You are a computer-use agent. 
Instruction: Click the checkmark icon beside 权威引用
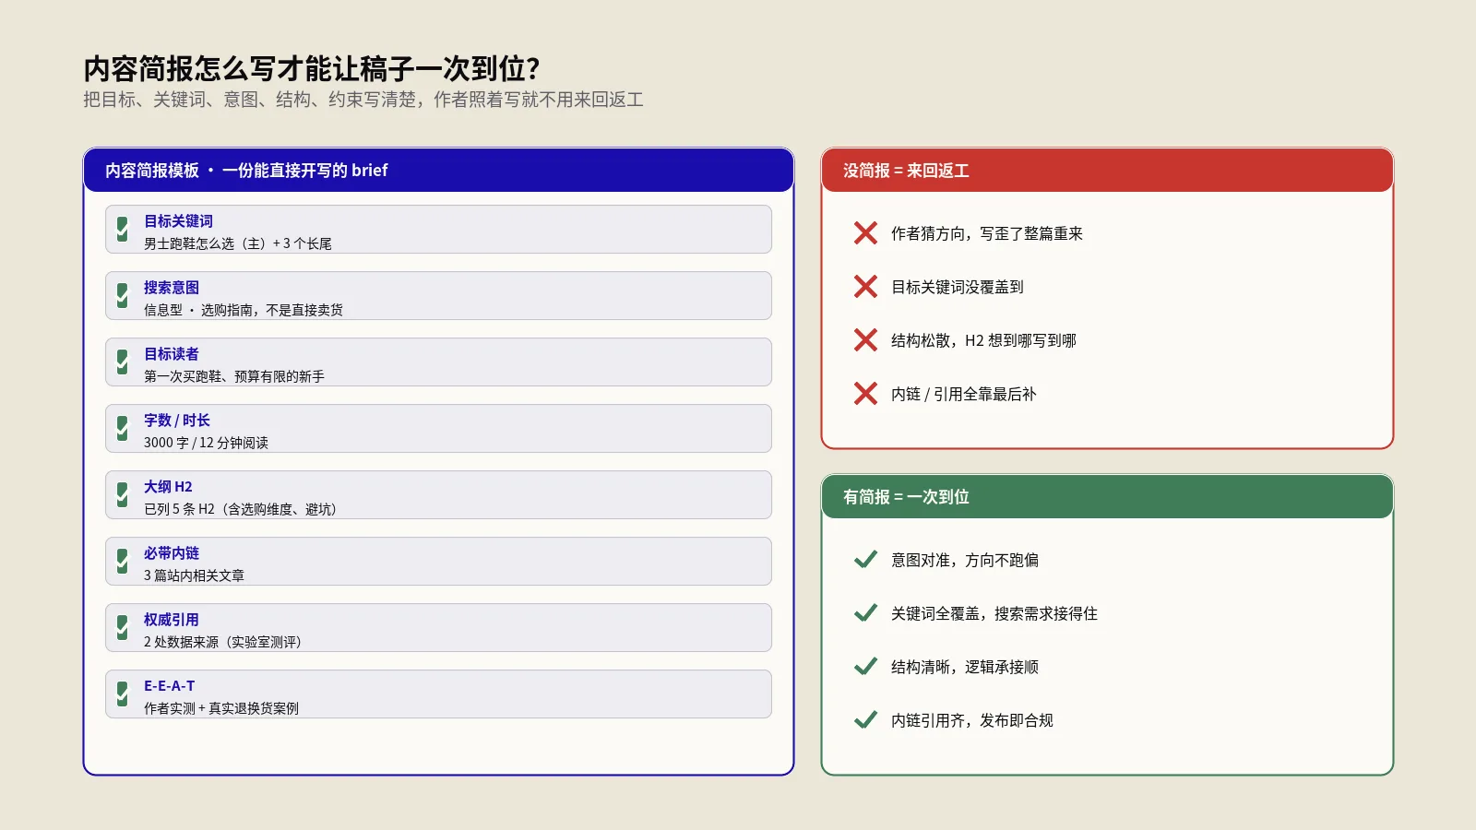[123, 627]
